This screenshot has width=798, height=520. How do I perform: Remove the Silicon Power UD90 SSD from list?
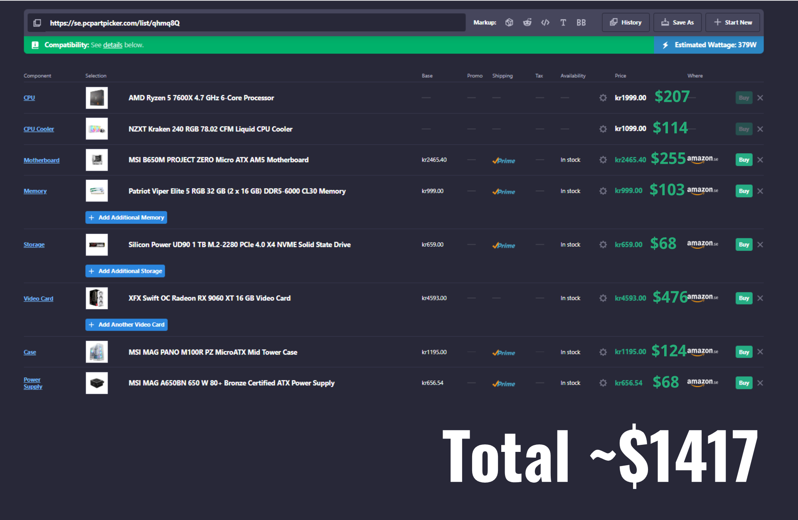point(760,245)
